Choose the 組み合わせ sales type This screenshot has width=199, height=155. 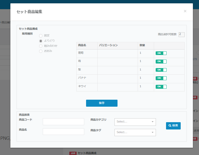41,46
